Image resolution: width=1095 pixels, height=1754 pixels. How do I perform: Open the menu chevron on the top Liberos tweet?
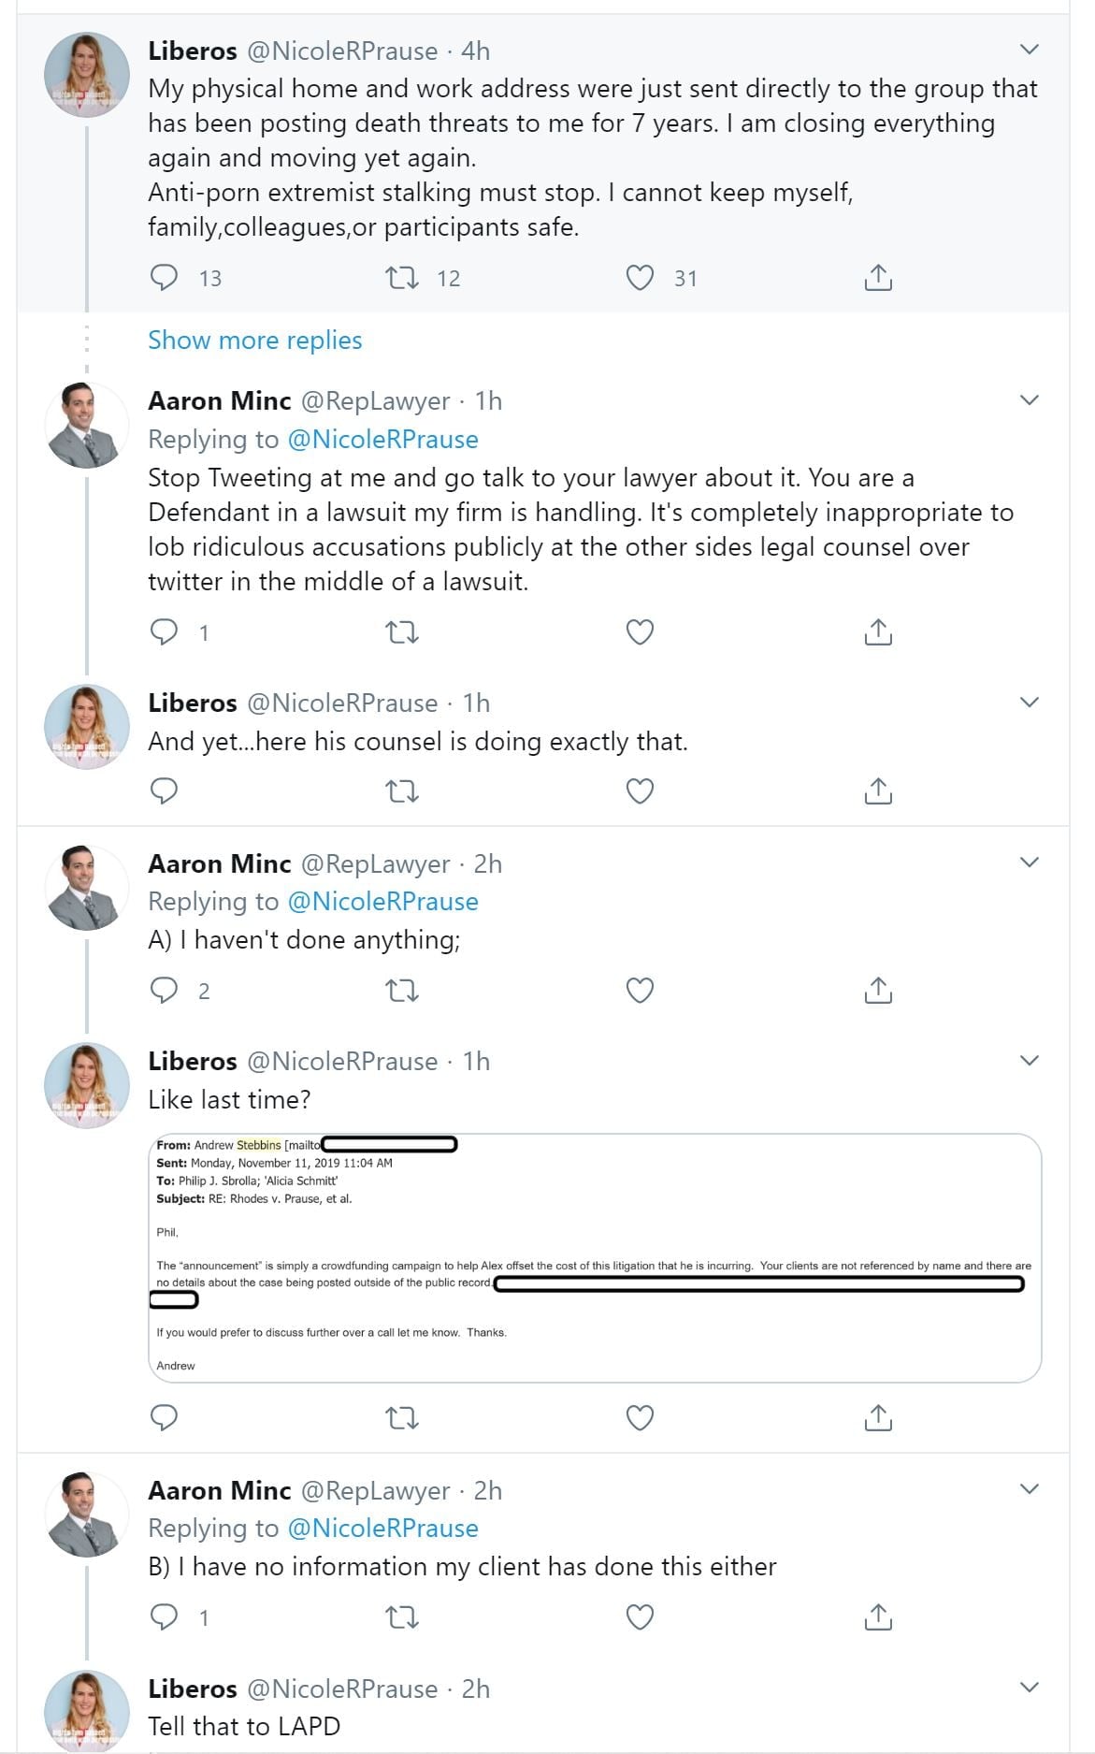1029,50
